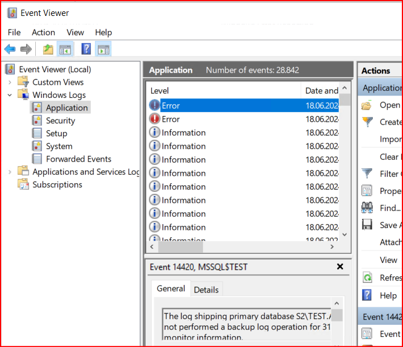Click the Subscriptions icon in tree
The height and width of the screenshot is (347, 403).
tap(23, 184)
